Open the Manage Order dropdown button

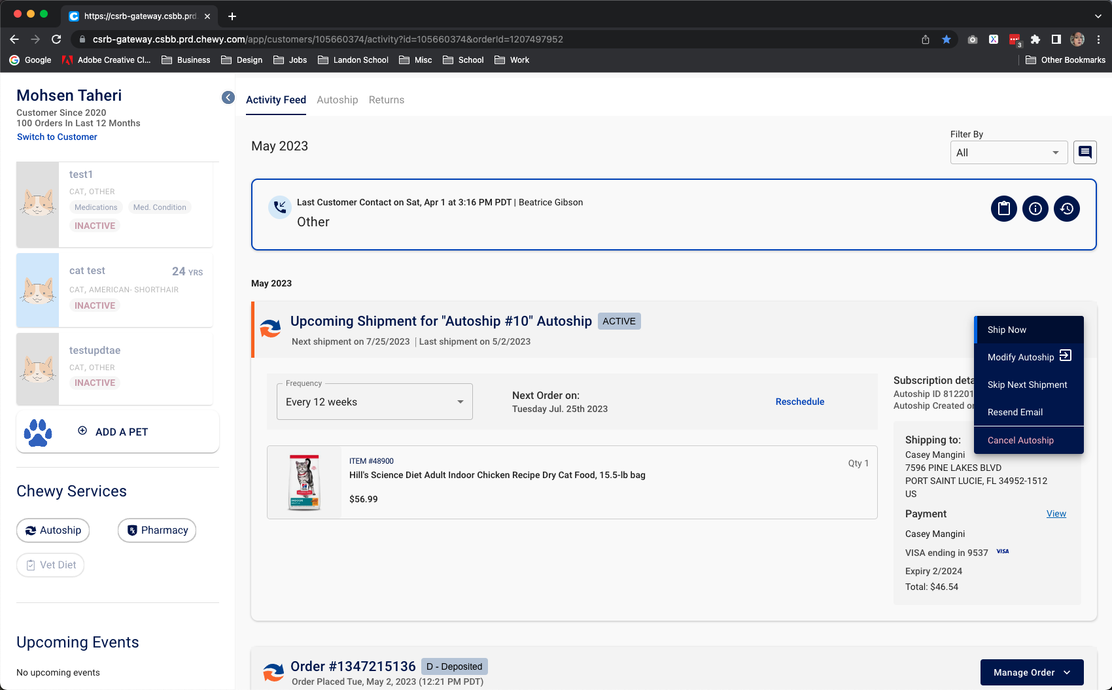pos(1032,672)
